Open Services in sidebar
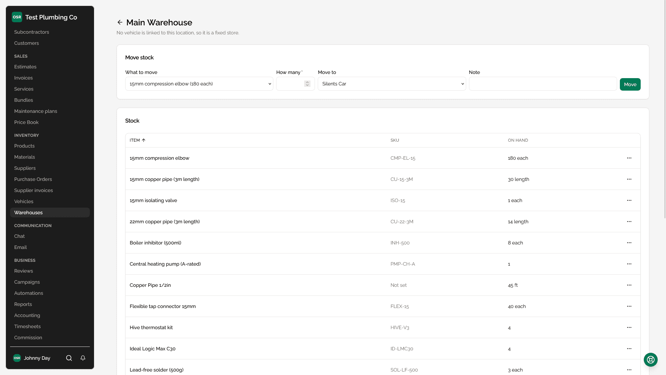Screen dimensions: 666x375 tap(24, 89)
